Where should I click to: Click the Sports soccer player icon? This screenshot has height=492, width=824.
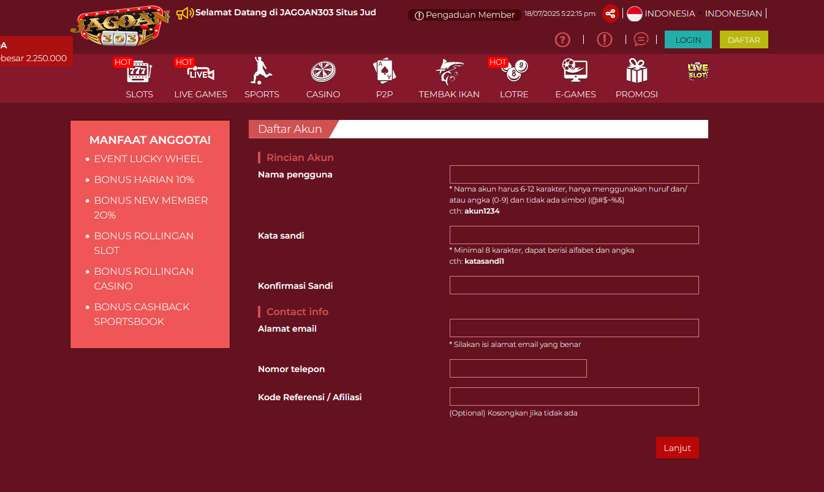point(262,71)
